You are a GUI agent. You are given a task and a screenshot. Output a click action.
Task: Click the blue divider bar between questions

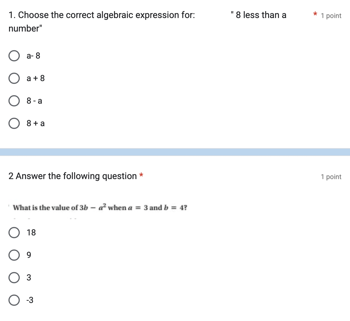tap(175, 151)
